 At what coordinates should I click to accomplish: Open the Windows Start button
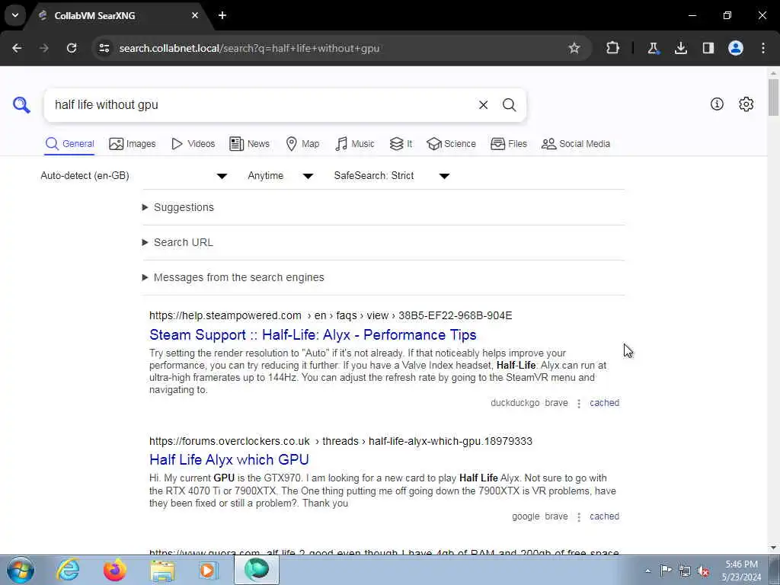tap(21, 570)
